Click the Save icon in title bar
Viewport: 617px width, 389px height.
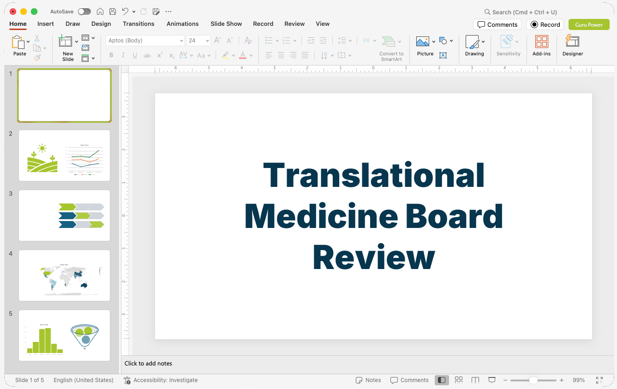(x=113, y=12)
